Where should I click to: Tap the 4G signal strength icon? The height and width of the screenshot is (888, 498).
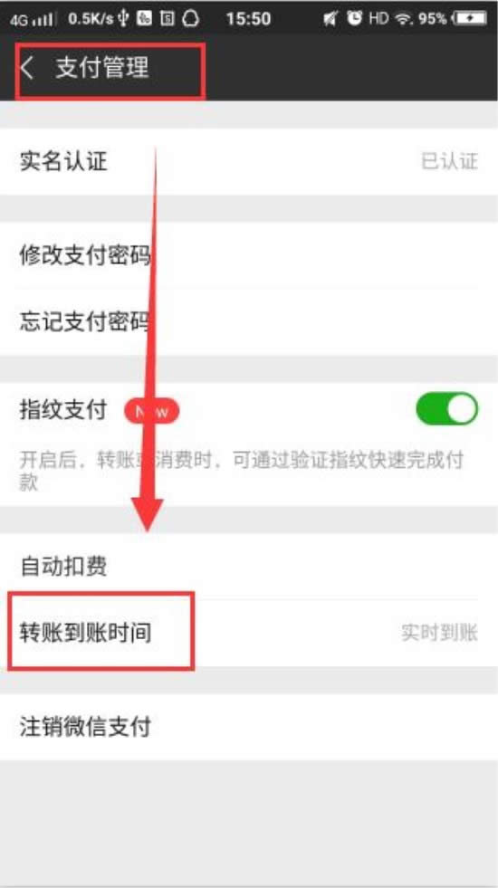coord(31,19)
